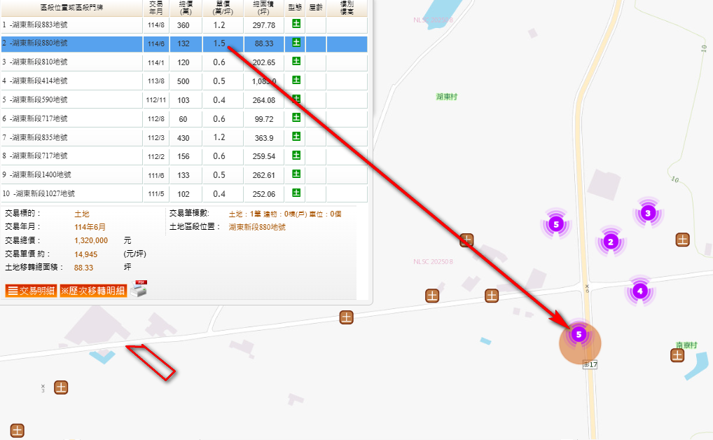The image size is (713, 440).
Task: Choose row 9 湖東新段1400地號 entry
Action: tap(70, 174)
